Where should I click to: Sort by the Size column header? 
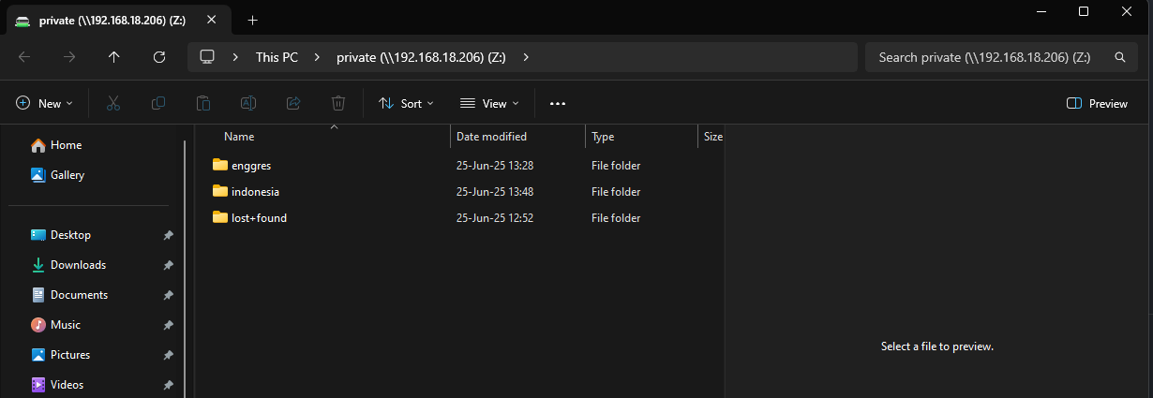(711, 137)
